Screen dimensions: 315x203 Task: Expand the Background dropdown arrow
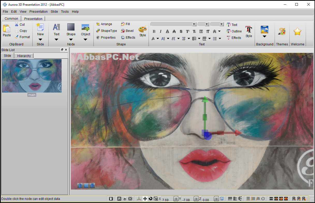tap(265, 37)
